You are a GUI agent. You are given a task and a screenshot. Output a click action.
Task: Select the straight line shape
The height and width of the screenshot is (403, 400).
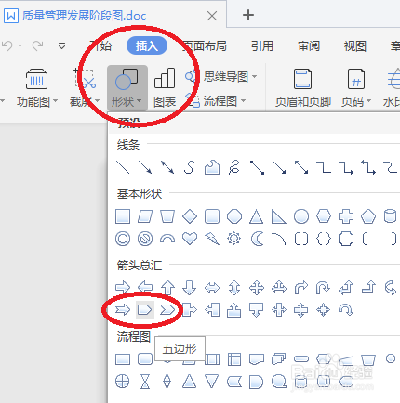coord(123,167)
